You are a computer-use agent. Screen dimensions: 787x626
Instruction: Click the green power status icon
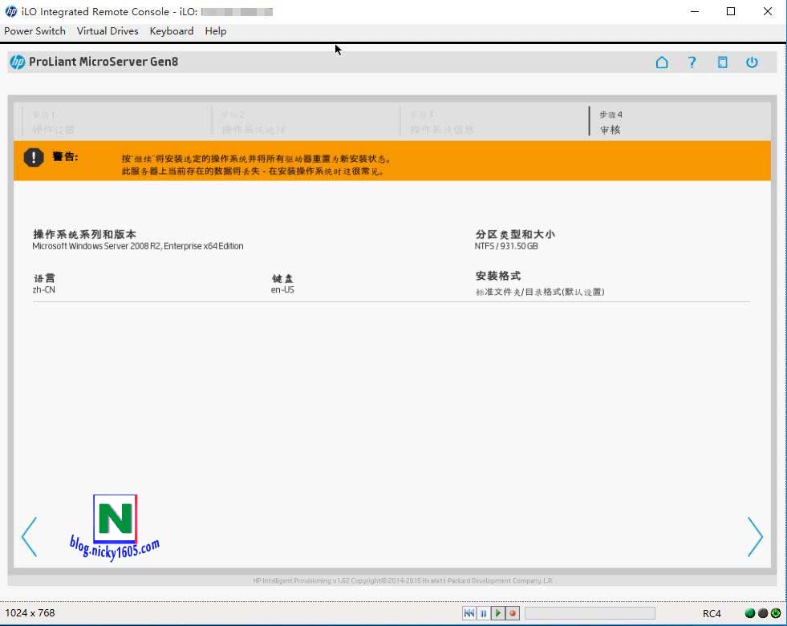776,613
